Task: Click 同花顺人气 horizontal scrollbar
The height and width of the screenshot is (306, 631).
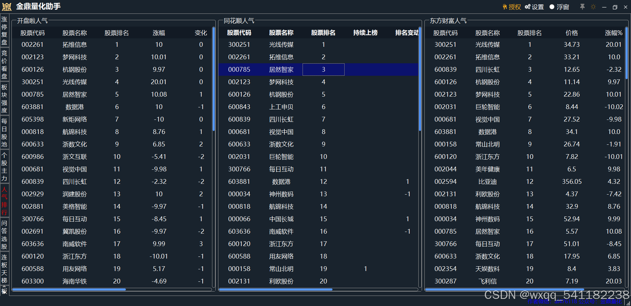Action: coord(275,290)
